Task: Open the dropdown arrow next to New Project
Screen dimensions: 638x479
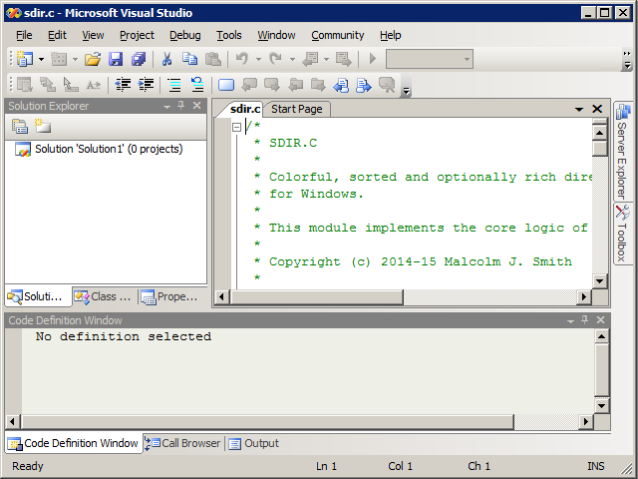Action: coord(41,60)
